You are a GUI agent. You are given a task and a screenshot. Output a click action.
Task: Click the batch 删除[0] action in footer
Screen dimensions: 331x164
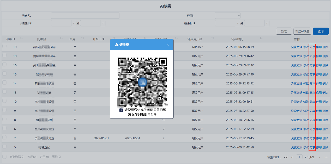[56, 157]
